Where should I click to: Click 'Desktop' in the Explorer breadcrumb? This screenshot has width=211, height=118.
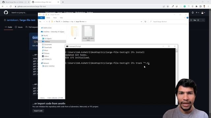click(66, 22)
